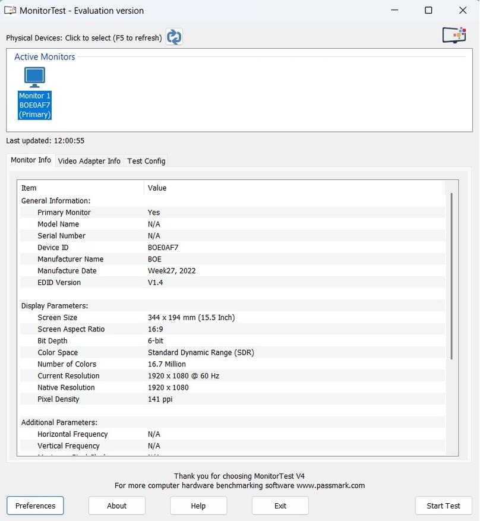Click the Exit button

click(x=280, y=506)
